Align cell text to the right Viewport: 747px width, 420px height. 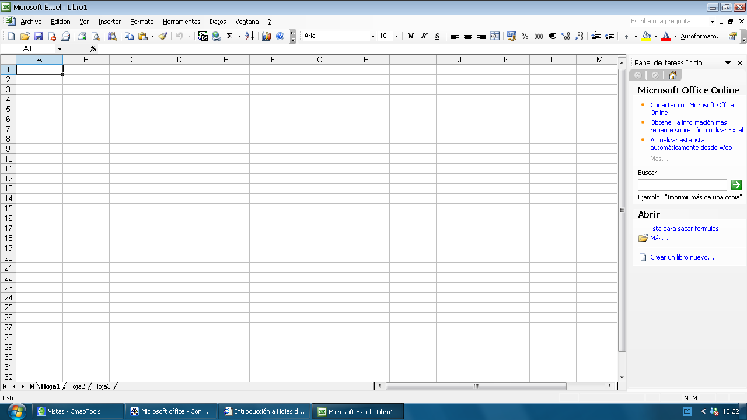tap(481, 36)
